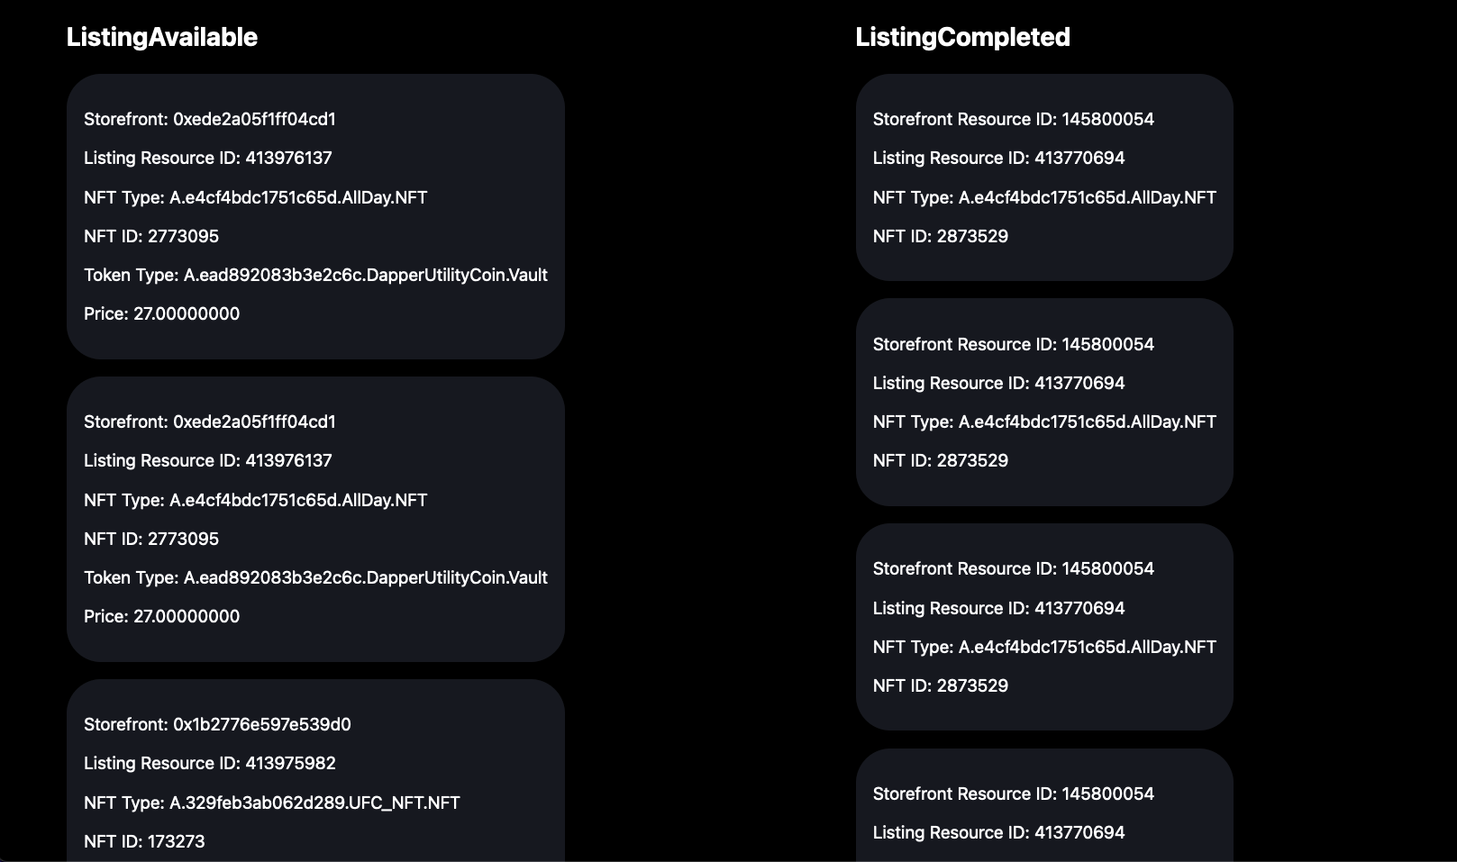Select the ListingCompleted heading

click(x=962, y=37)
